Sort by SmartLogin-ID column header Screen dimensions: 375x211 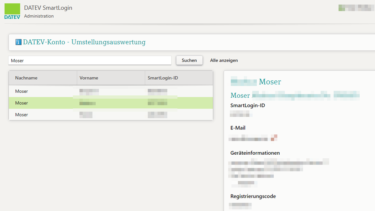point(179,78)
